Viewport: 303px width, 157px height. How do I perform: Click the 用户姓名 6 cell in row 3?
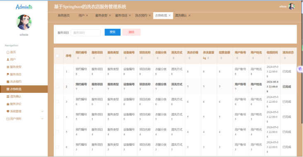[x=256, y=102]
